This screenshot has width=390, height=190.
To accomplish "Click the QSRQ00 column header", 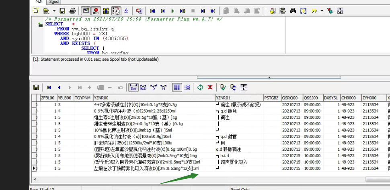I will click(x=292, y=98).
